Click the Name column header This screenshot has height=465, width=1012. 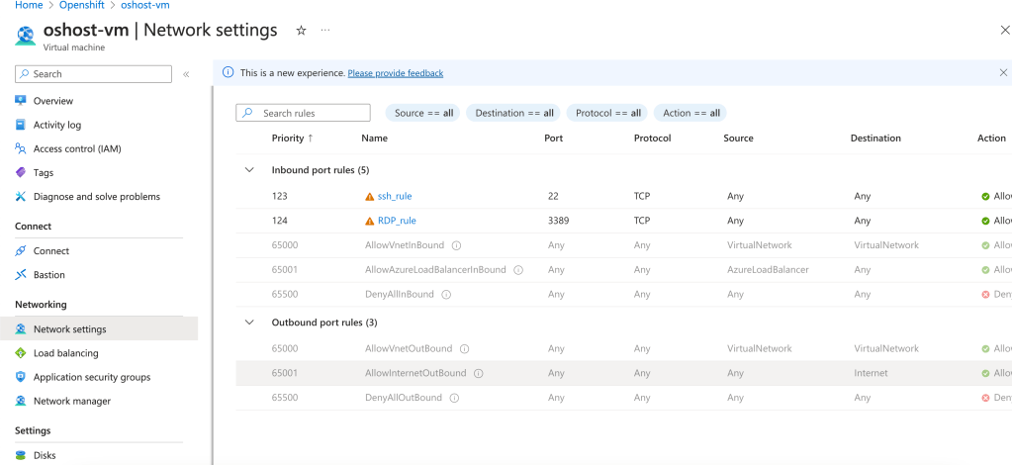(x=374, y=139)
